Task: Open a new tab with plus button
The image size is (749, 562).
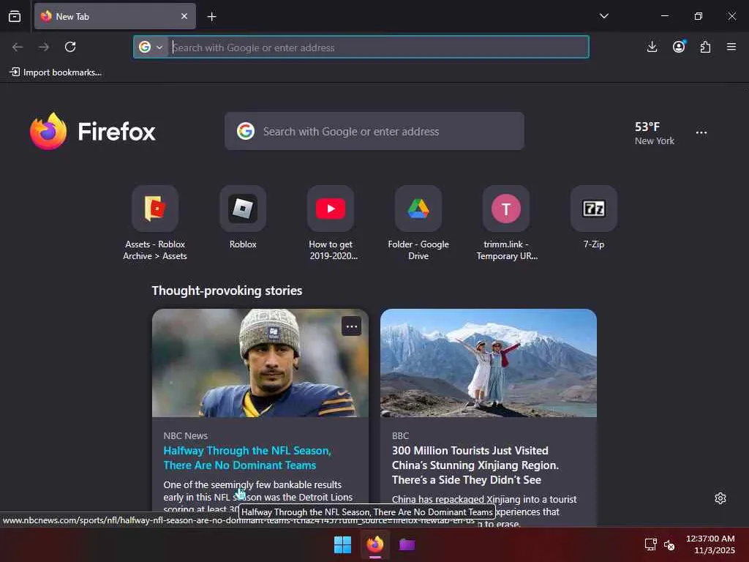Action: 211,17
